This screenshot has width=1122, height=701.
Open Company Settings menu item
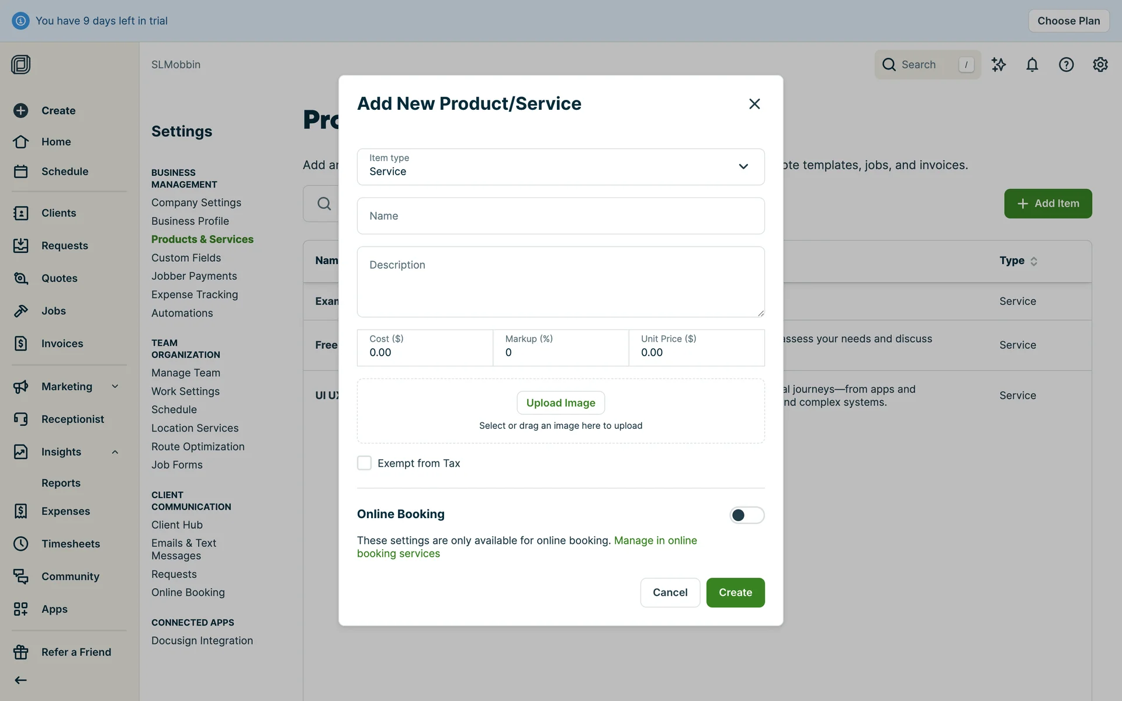196,203
